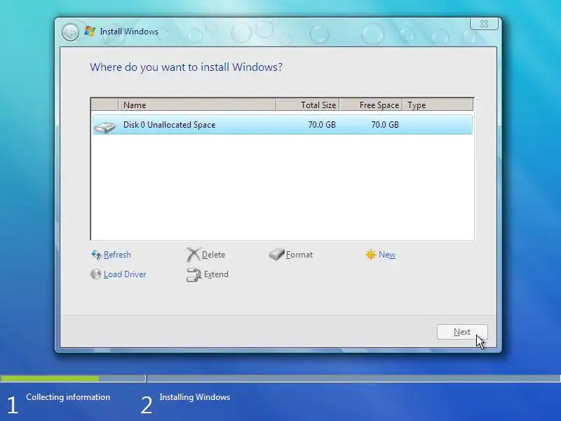
Task: Close the Install Windows dialog
Action: click(x=484, y=24)
